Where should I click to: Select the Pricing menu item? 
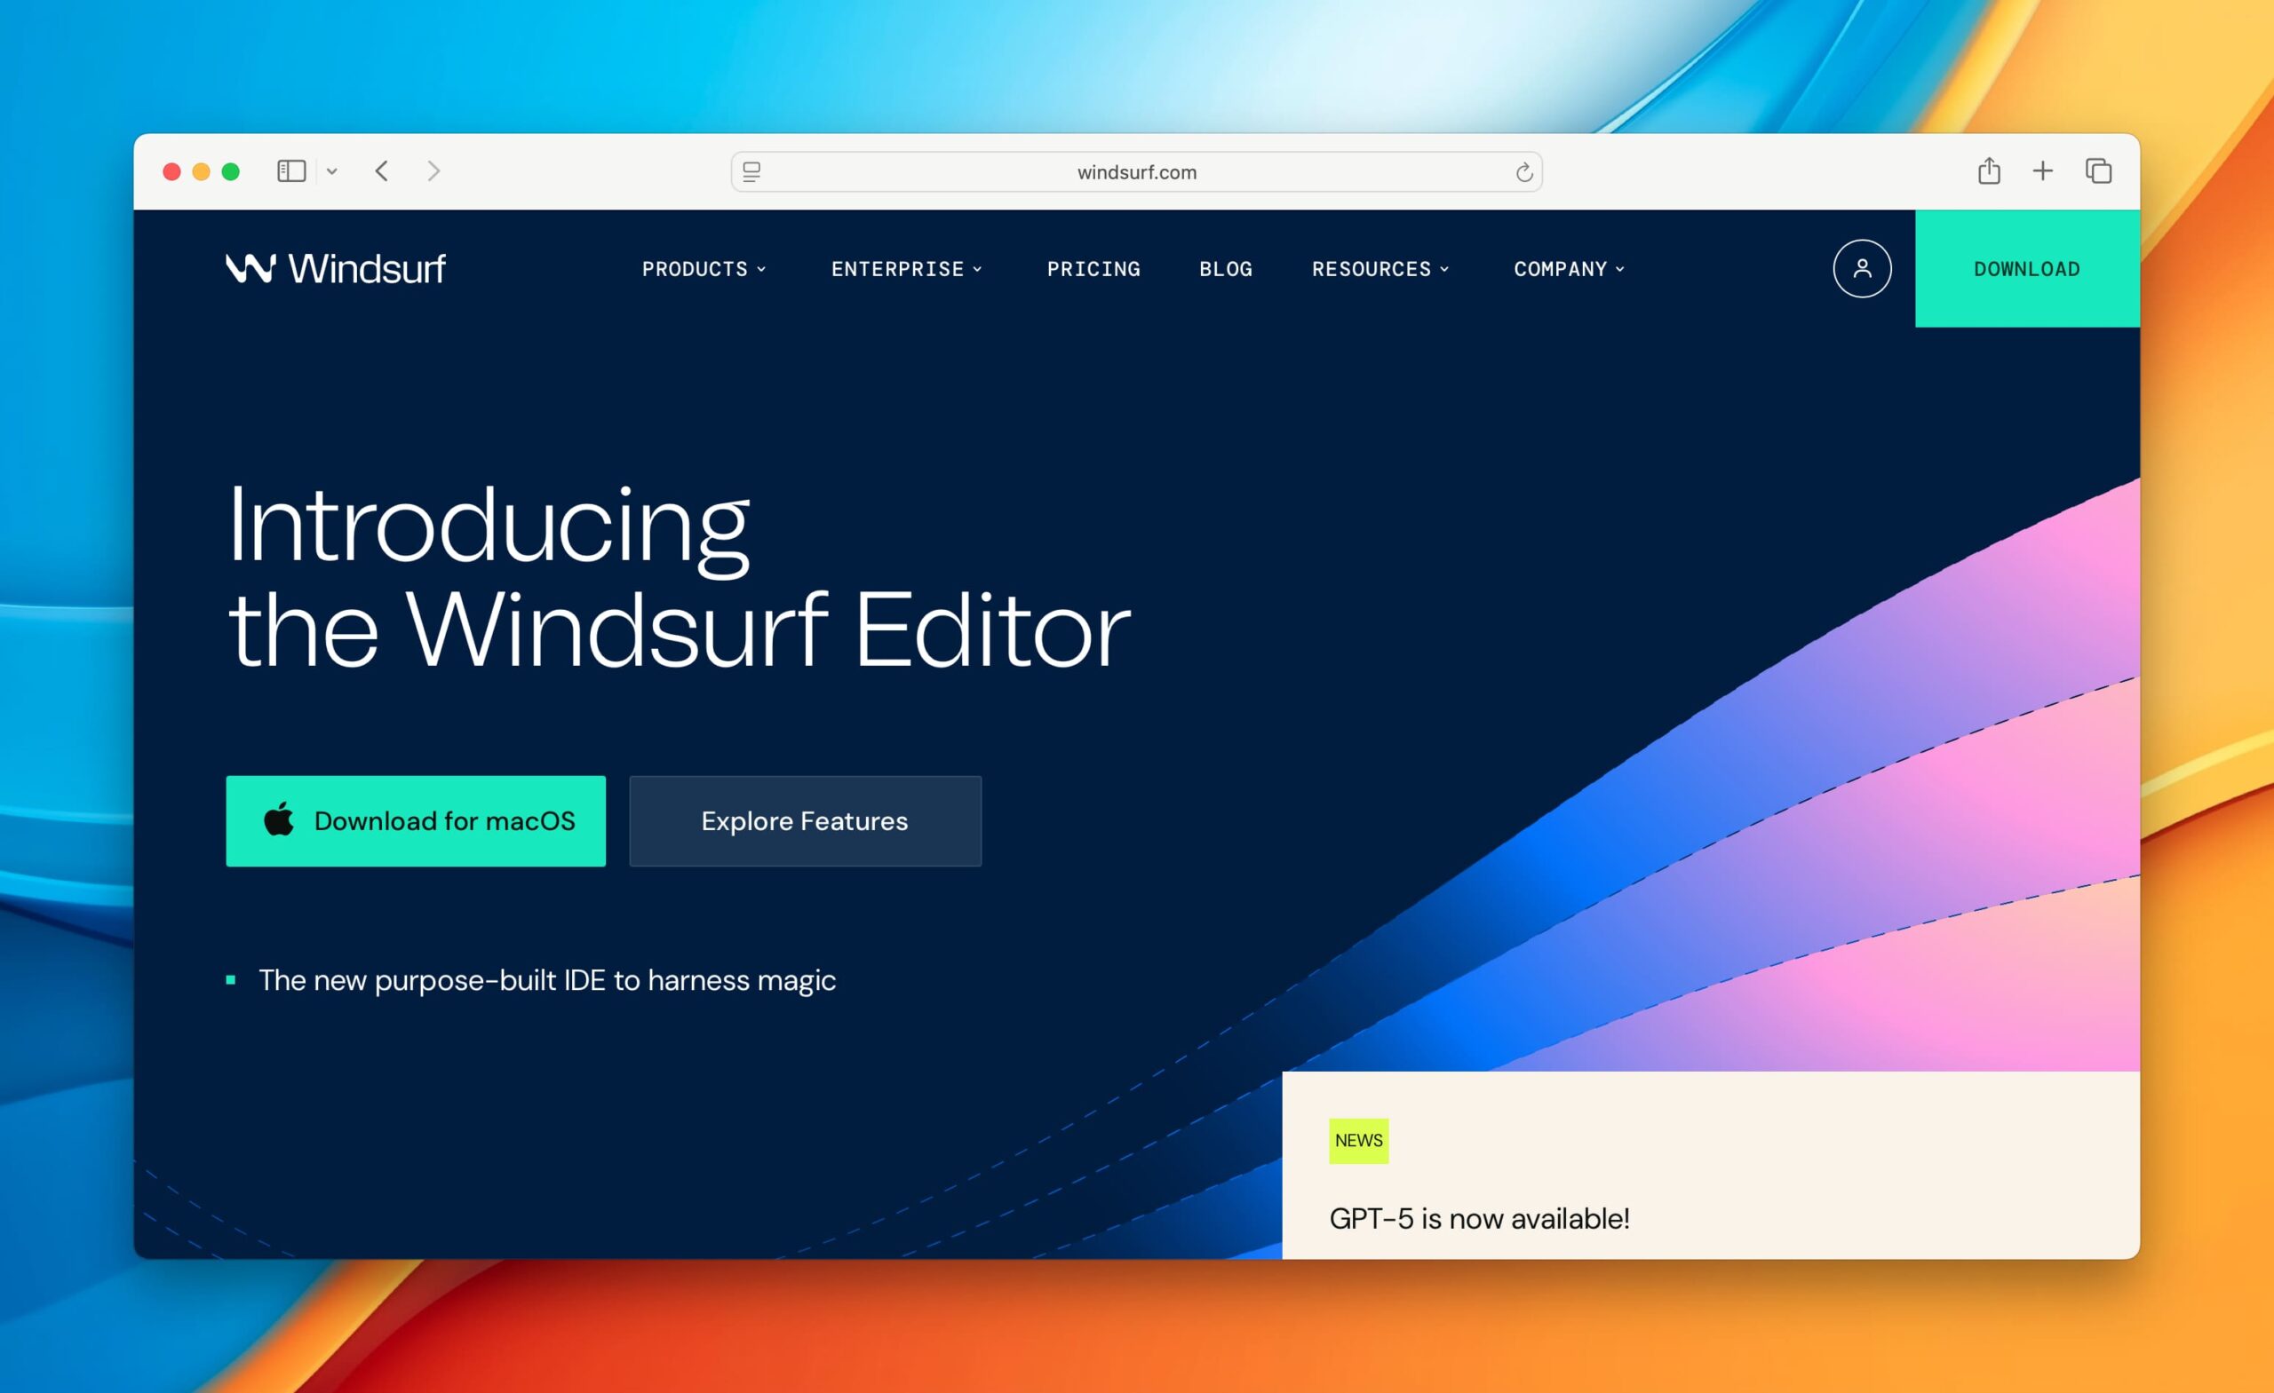tap(1093, 268)
